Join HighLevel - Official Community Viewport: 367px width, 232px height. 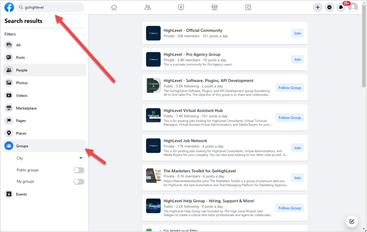click(297, 33)
